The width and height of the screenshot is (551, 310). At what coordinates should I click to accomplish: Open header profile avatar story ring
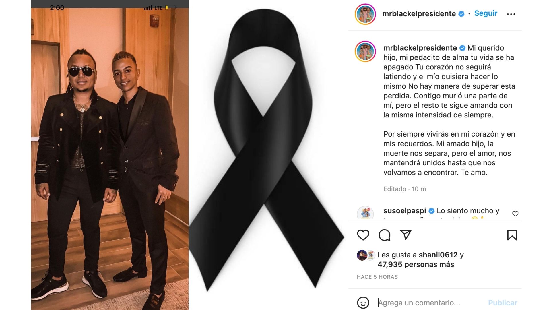tap(365, 14)
